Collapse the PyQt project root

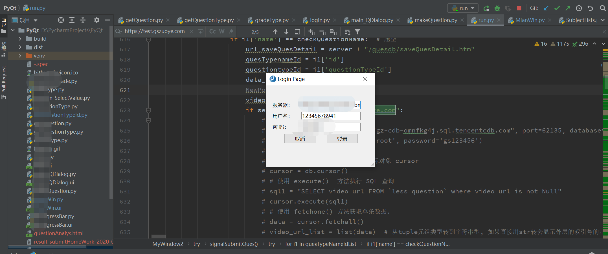tap(13, 30)
